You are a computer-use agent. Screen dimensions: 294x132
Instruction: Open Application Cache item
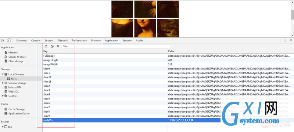pos(19,114)
